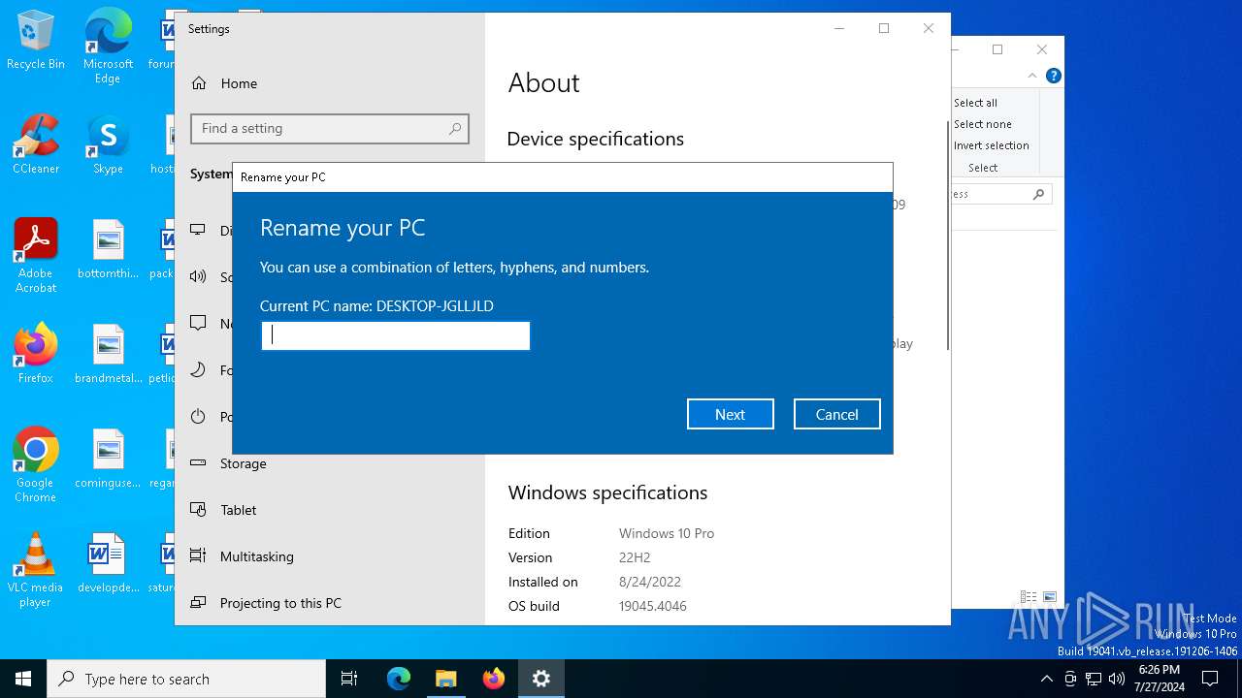The width and height of the screenshot is (1242, 698).
Task: Open File Explorer from the taskbar
Action: click(x=445, y=679)
